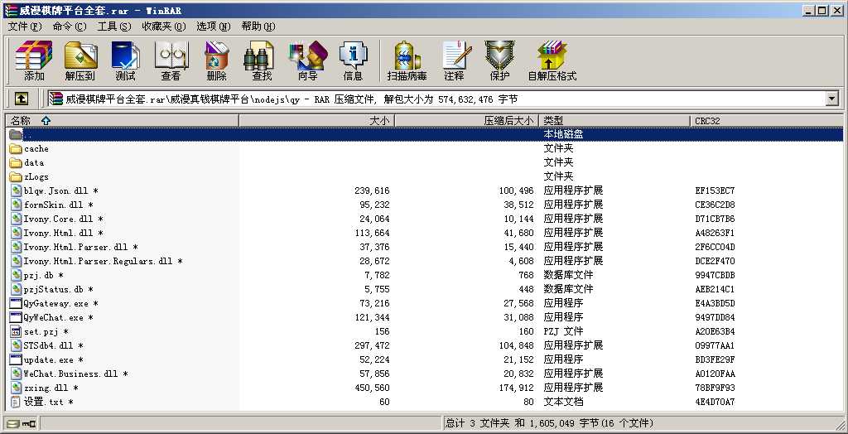
Task: Open the 工具(S) menu
Action: (114, 27)
